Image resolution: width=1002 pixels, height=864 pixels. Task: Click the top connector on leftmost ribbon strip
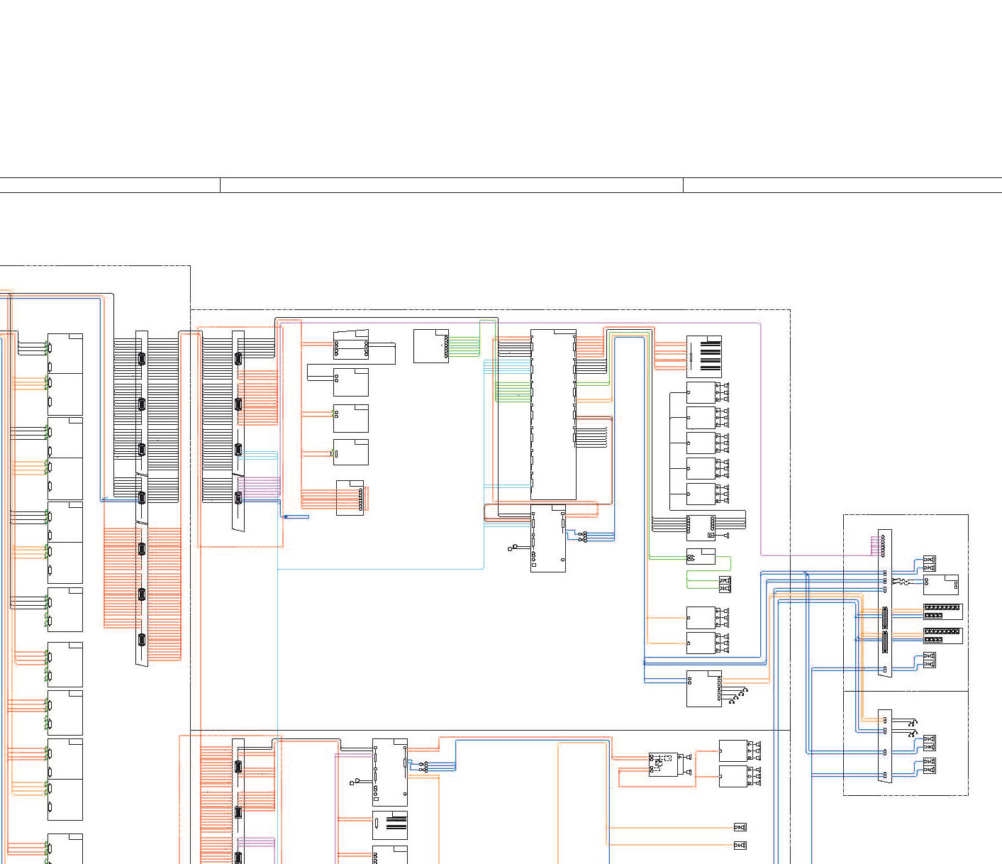coord(141,358)
